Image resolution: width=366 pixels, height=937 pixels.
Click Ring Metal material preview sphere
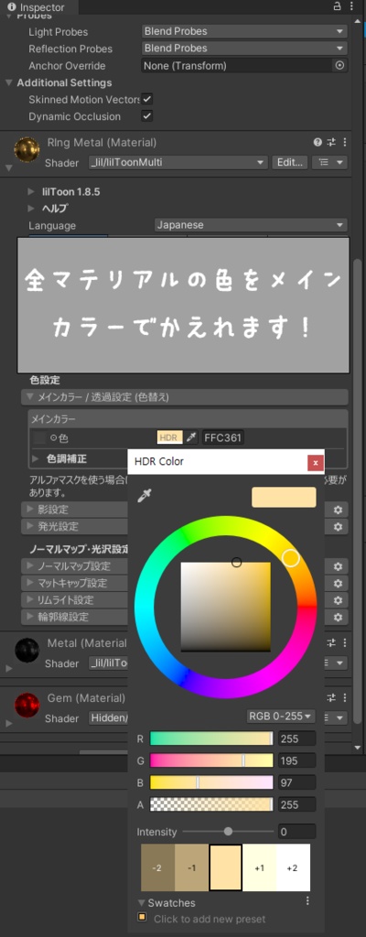point(27,149)
